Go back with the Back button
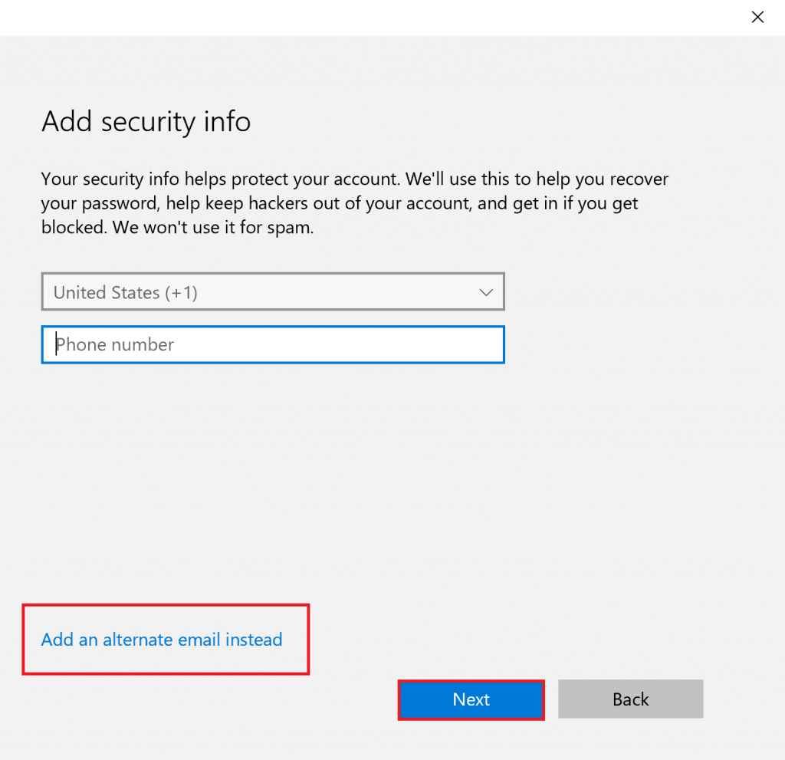The height and width of the screenshot is (760, 785). tap(631, 699)
